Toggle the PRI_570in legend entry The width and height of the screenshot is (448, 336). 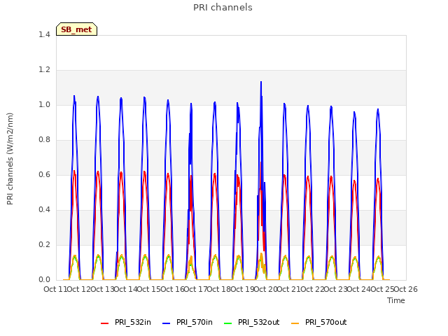(188, 322)
